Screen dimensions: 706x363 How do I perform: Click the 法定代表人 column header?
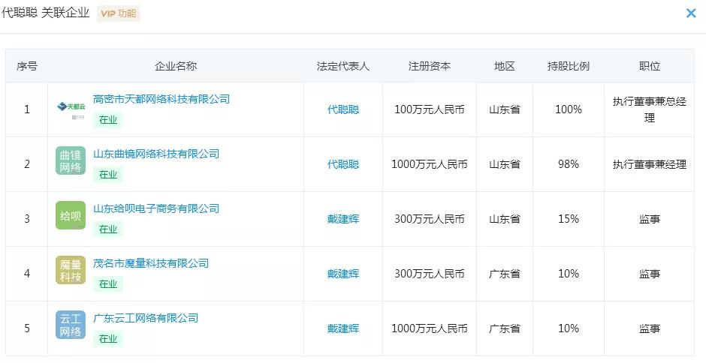pos(343,66)
